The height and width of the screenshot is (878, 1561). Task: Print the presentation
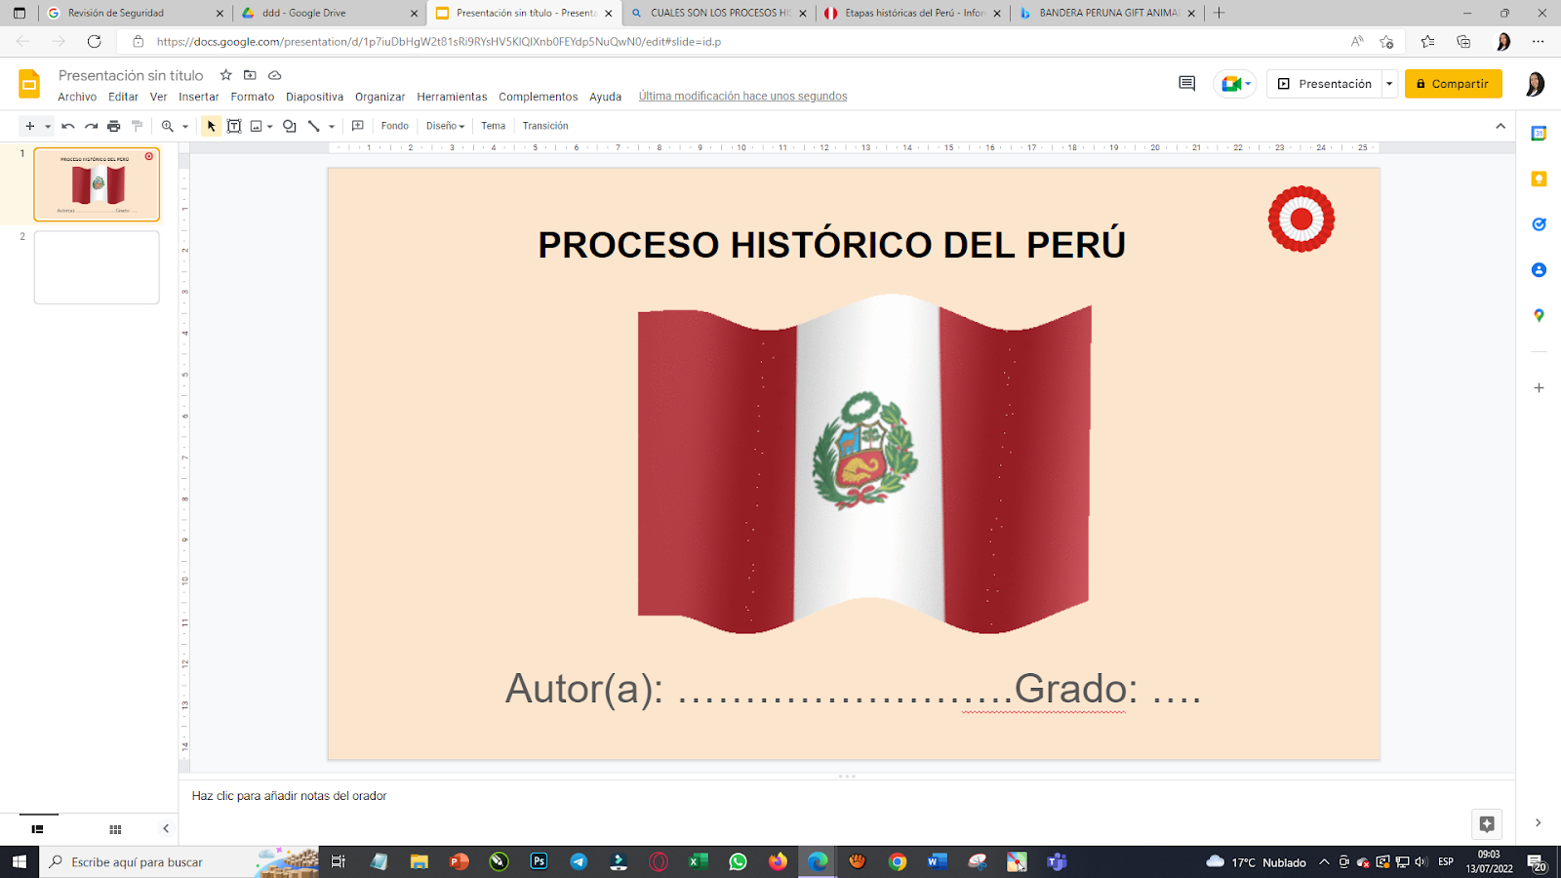tap(114, 126)
